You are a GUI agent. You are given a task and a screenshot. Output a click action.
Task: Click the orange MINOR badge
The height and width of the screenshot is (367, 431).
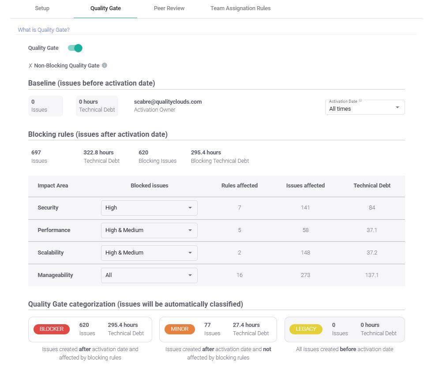pos(180,329)
